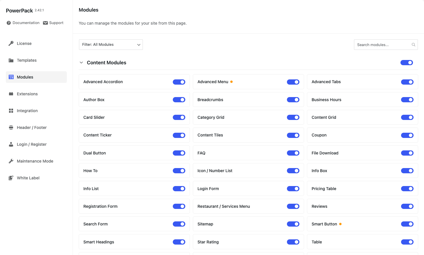Select the Modules sidebar item

[x=36, y=77]
